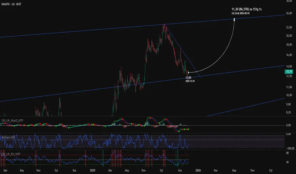Select the CM_Ult_RSI_MTF indicator label
Screen dimensions: 296x174
pyautogui.click(x=11, y=154)
